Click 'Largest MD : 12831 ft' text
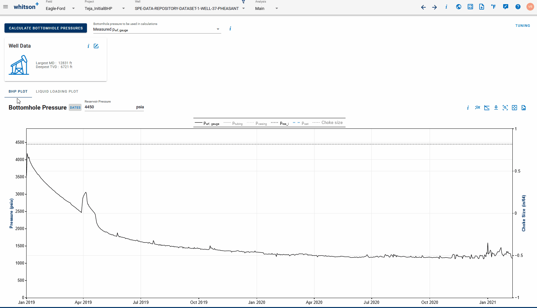 point(54,63)
